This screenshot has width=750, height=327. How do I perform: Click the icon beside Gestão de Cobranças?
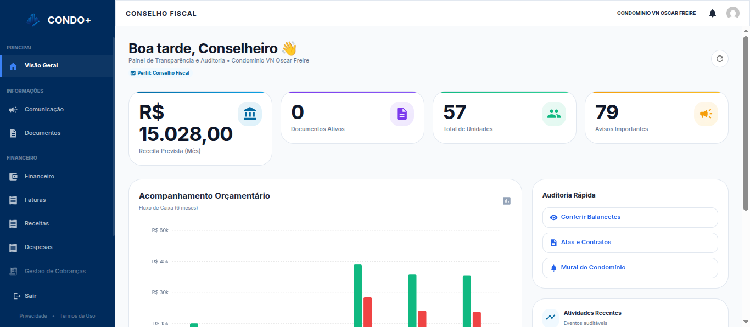pyautogui.click(x=13, y=271)
